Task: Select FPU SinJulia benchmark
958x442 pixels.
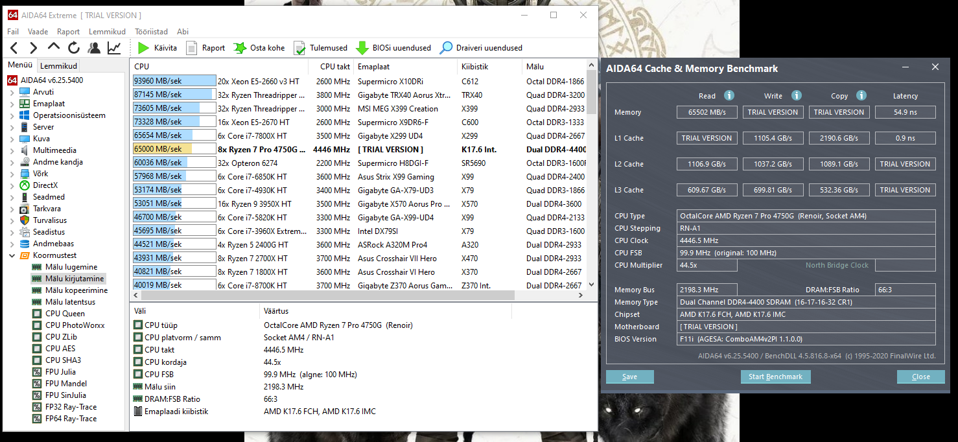Action: coord(65,395)
